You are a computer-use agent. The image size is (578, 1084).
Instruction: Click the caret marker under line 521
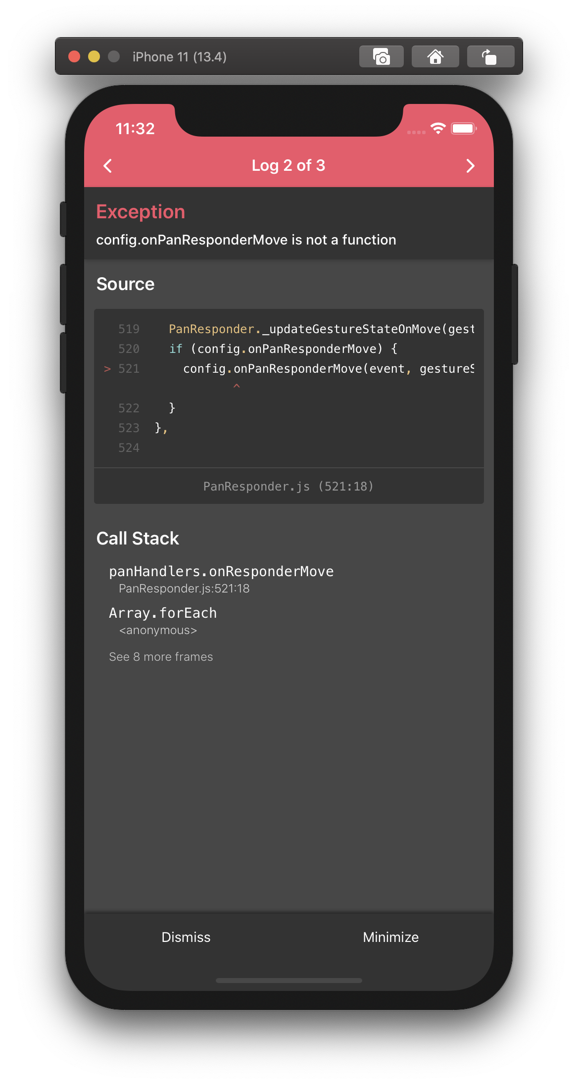237,386
